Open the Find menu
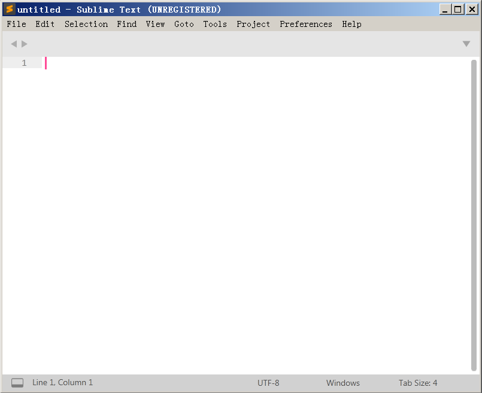482x393 pixels. pos(127,24)
